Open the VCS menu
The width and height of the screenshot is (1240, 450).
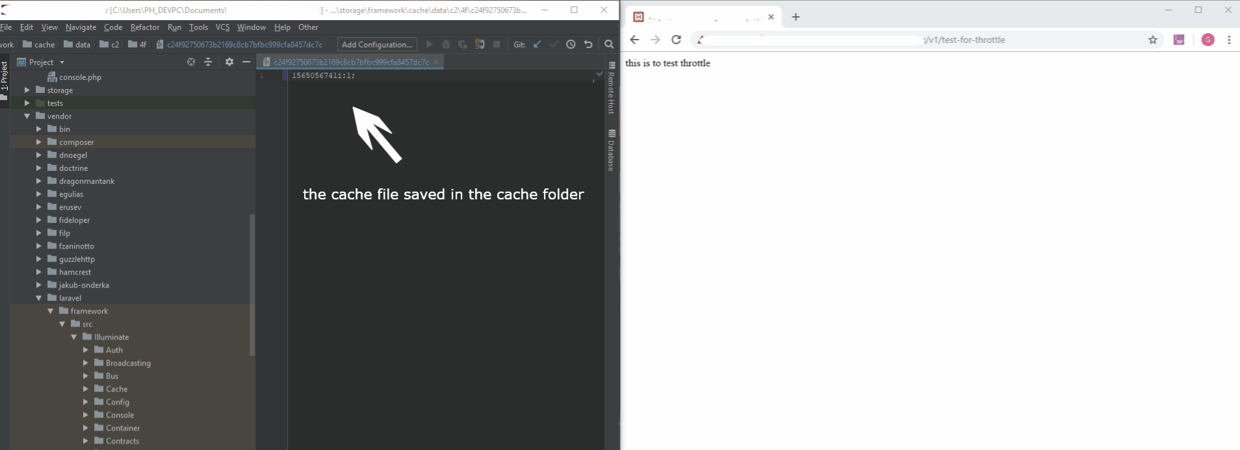[x=222, y=27]
